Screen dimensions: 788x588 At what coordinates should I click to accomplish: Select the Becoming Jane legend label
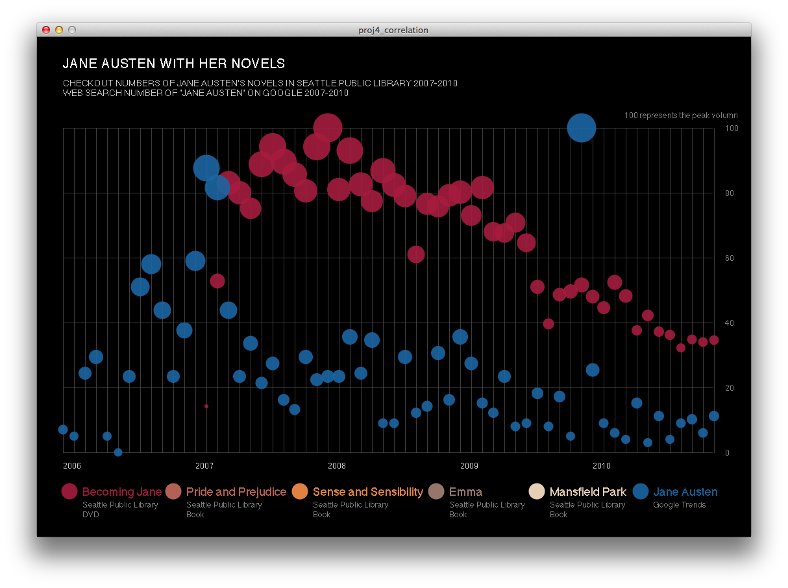pos(122,492)
